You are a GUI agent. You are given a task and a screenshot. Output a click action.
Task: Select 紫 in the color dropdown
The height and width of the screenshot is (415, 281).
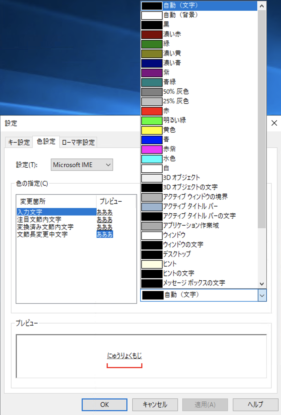pyautogui.click(x=199, y=73)
